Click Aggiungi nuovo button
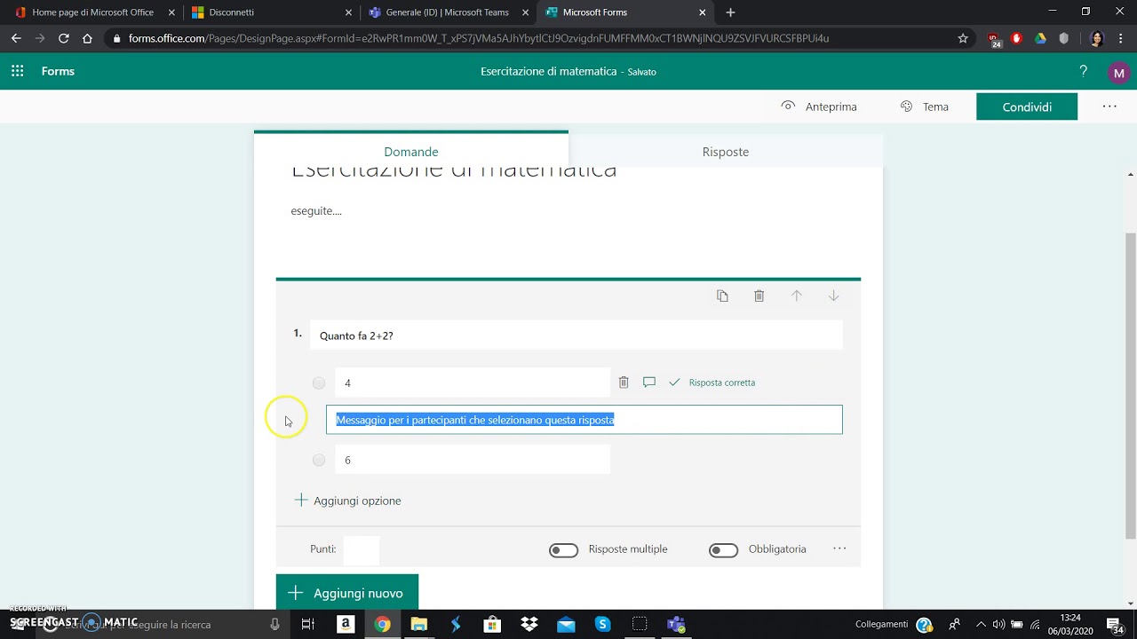 point(346,593)
